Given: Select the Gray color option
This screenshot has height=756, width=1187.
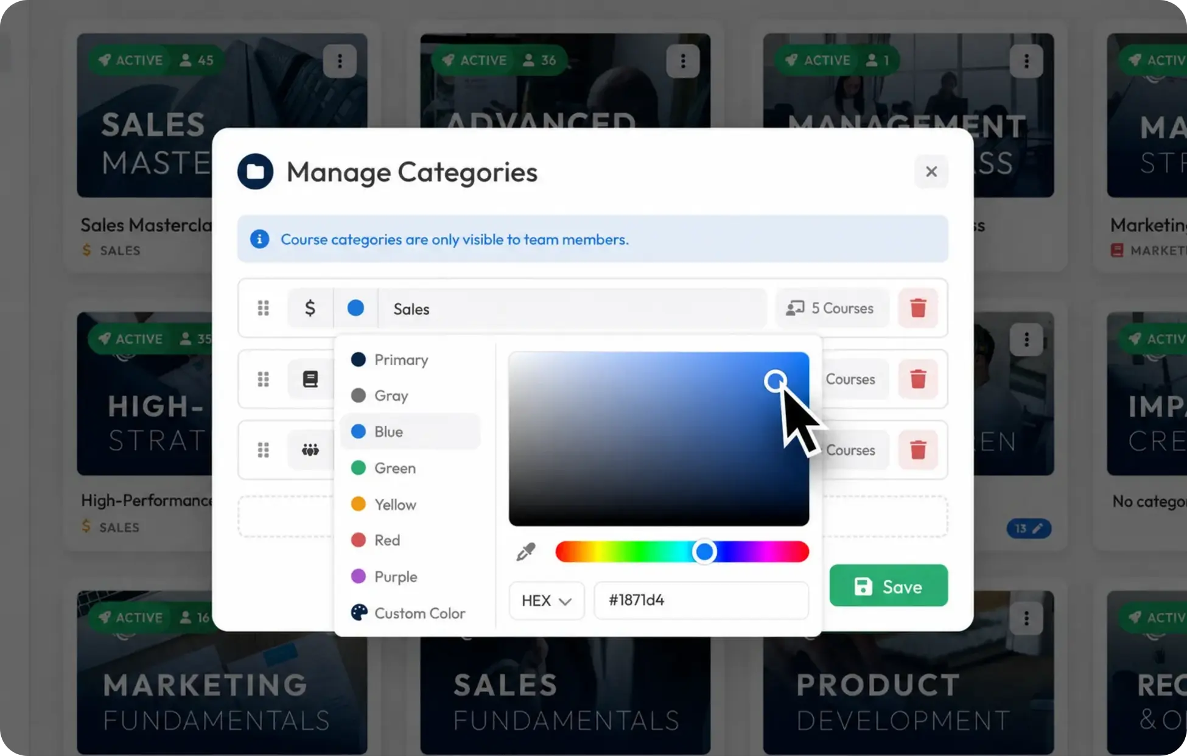Looking at the screenshot, I should coord(410,396).
